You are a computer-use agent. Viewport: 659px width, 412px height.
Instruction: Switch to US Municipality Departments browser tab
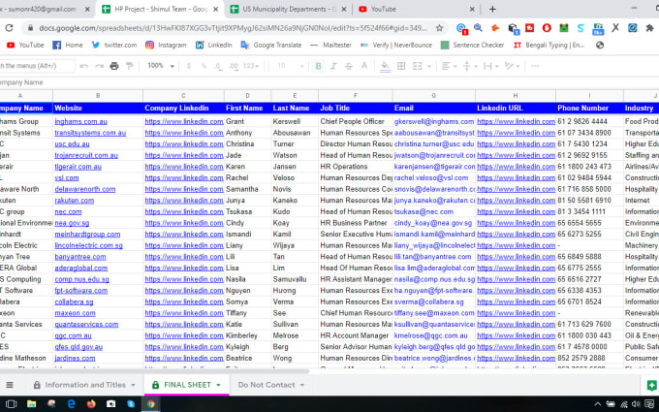[289, 9]
